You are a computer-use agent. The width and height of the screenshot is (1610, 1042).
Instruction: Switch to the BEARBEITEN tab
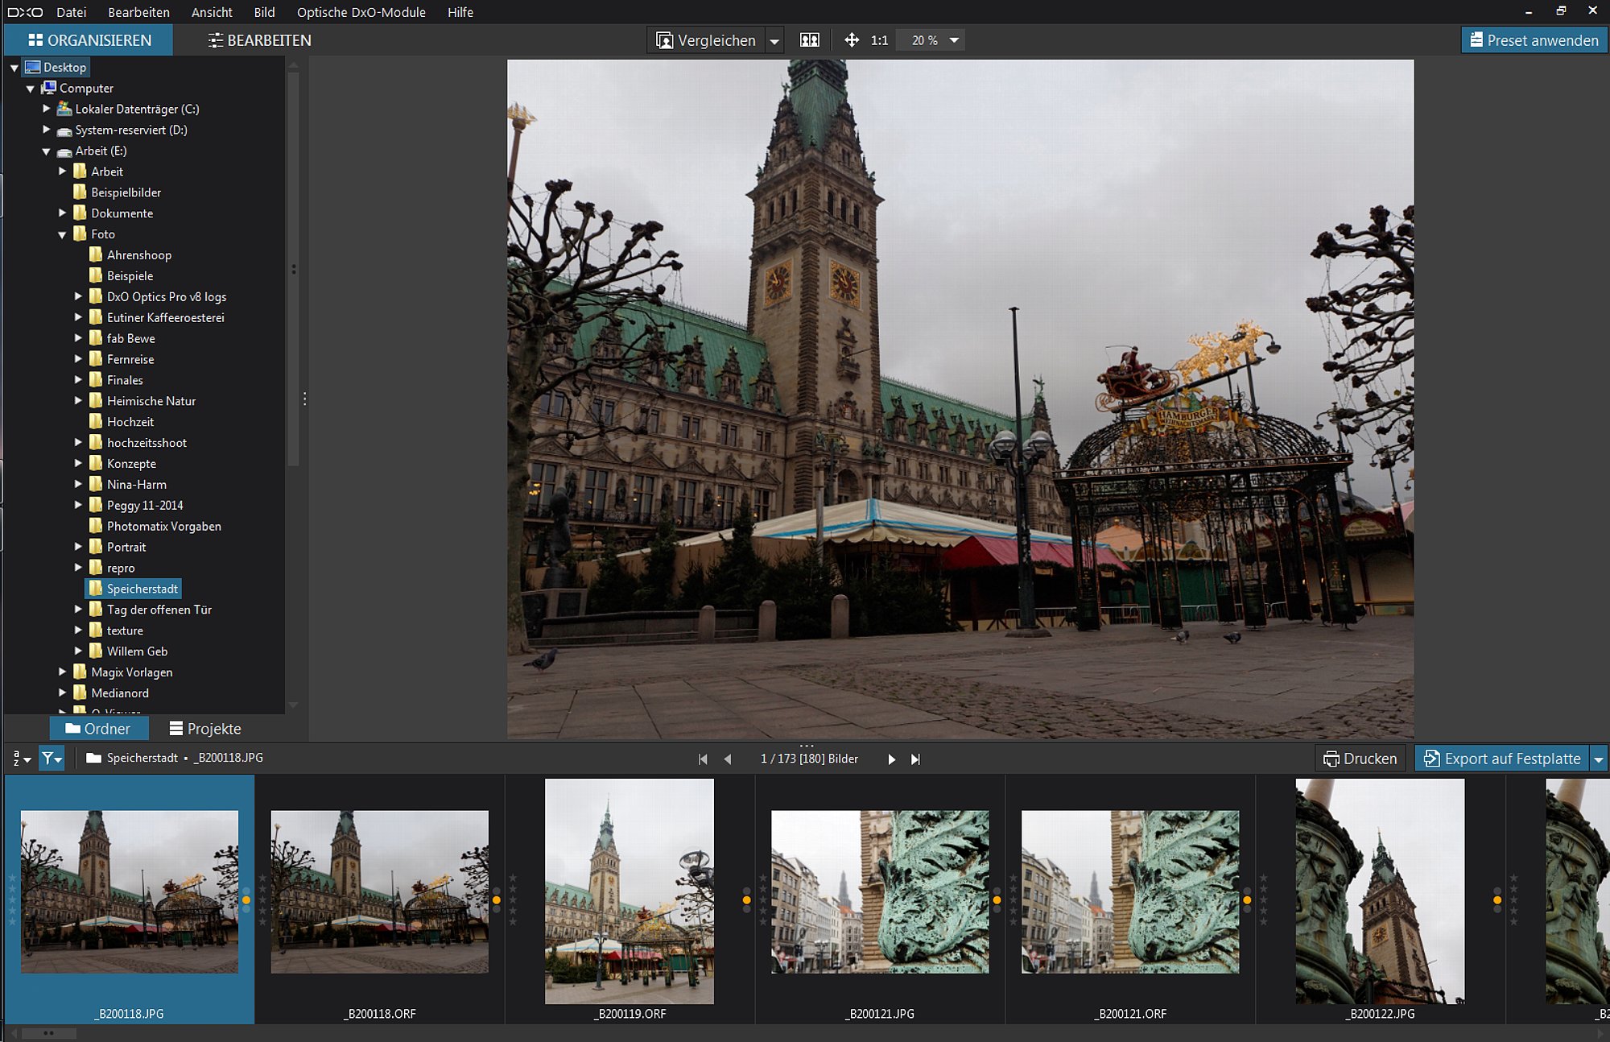(259, 40)
